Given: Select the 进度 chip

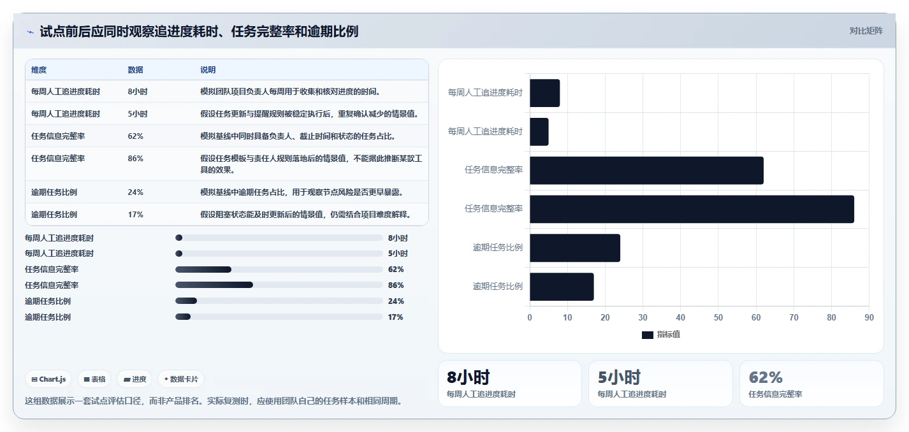Looking at the screenshot, I should point(135,379).
